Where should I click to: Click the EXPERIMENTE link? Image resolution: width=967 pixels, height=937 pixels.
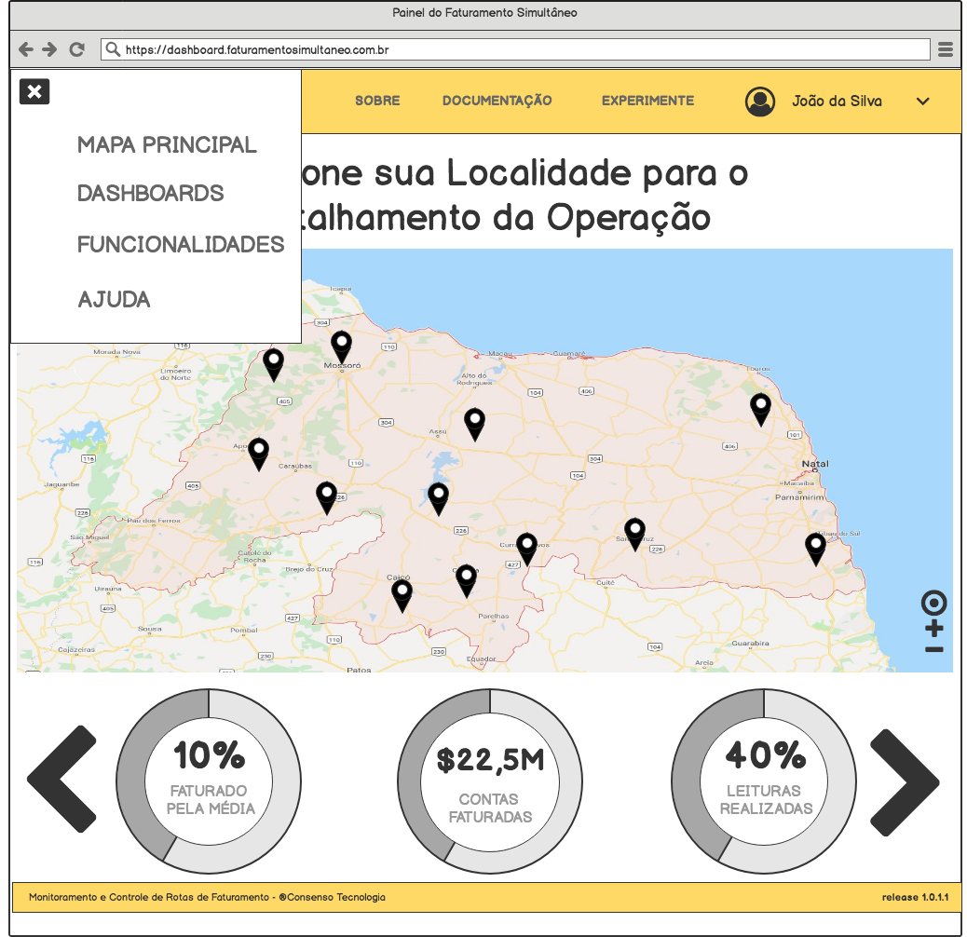647,101
